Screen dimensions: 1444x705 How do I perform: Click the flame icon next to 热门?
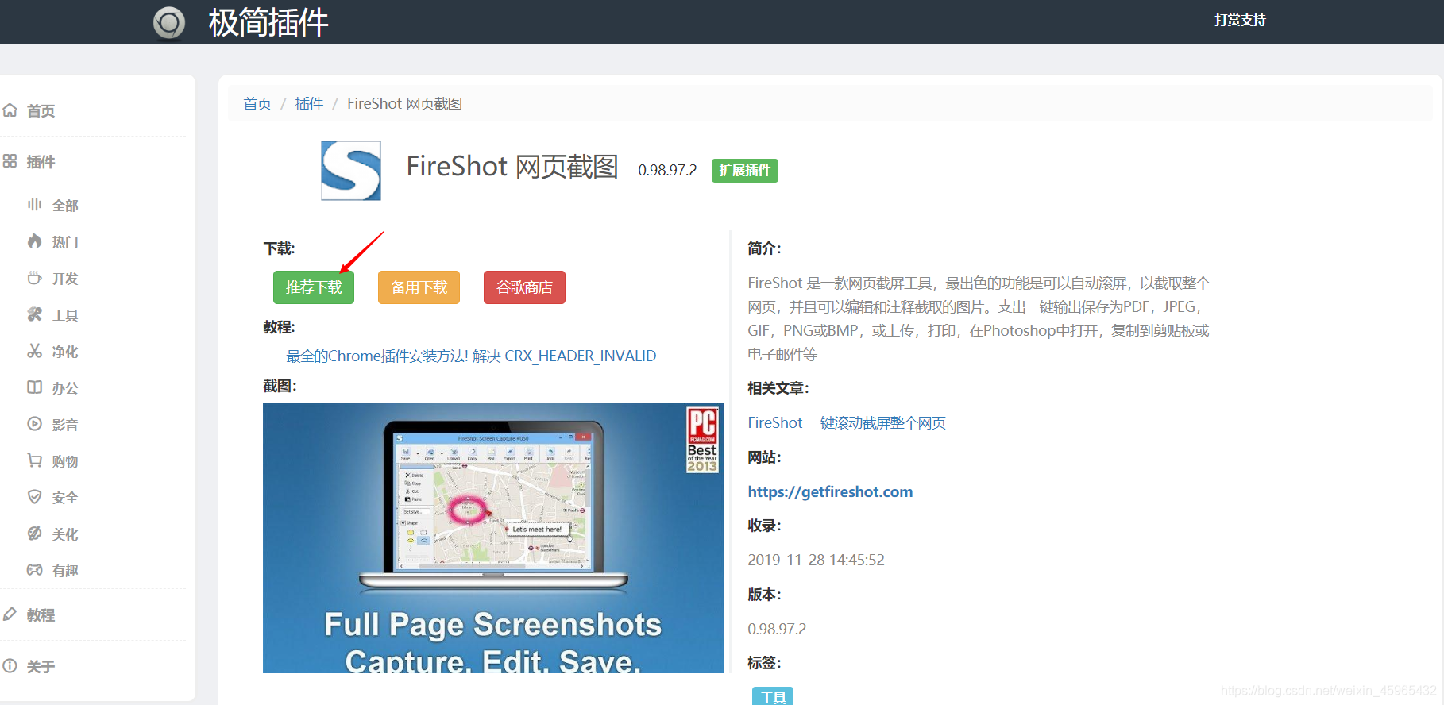[34, 241]
